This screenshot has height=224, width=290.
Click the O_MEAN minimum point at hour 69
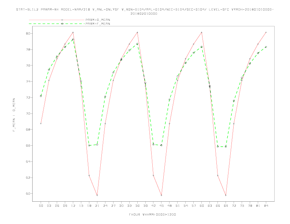tap(226, 195)
